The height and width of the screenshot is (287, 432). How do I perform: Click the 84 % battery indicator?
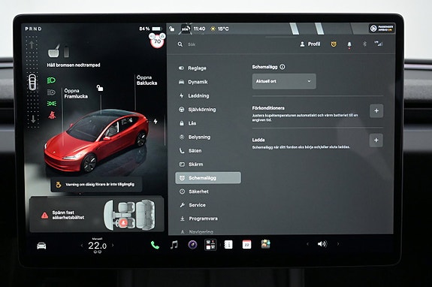pyautogui.click(x=150, y=29)
